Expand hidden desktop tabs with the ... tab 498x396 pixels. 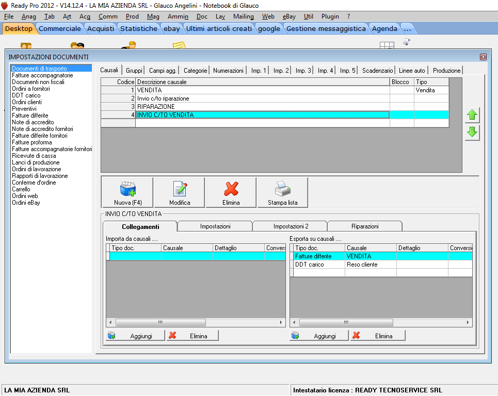coord(407,28)
